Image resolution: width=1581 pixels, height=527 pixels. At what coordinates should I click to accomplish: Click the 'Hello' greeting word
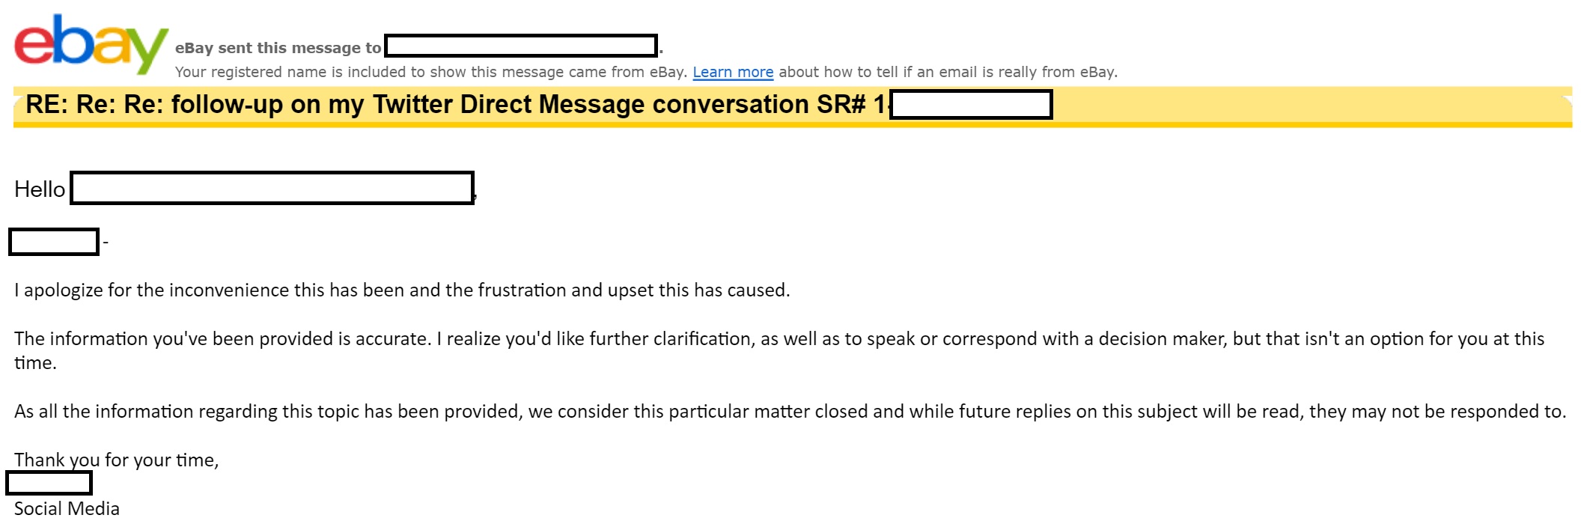40,189
